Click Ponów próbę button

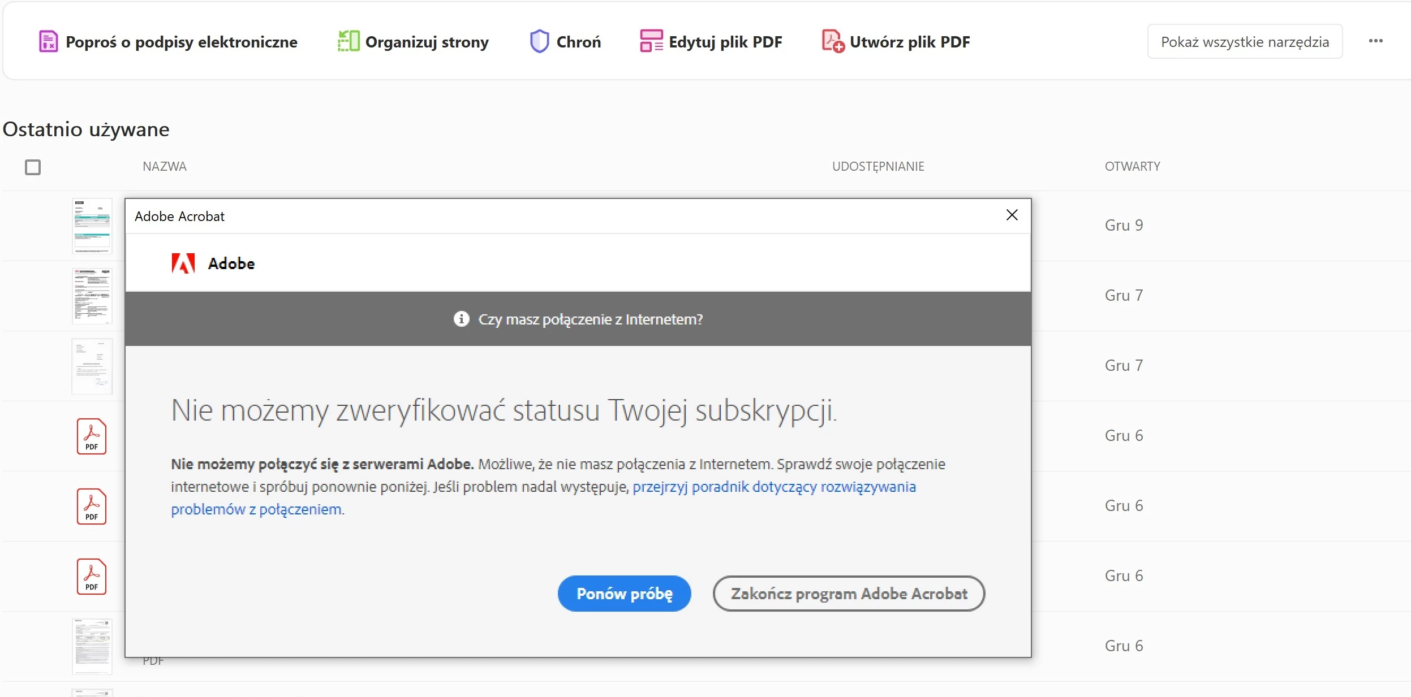pyautogui.click(x=624, y=594)
